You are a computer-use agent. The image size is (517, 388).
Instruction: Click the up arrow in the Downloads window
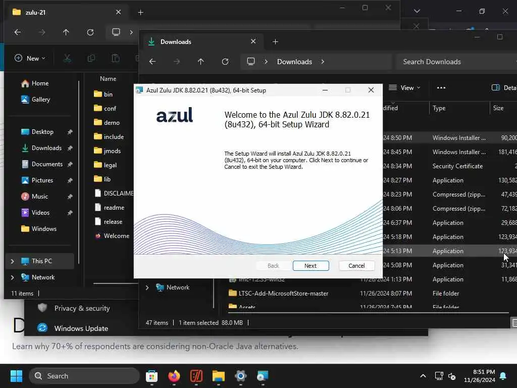point(200,62)
